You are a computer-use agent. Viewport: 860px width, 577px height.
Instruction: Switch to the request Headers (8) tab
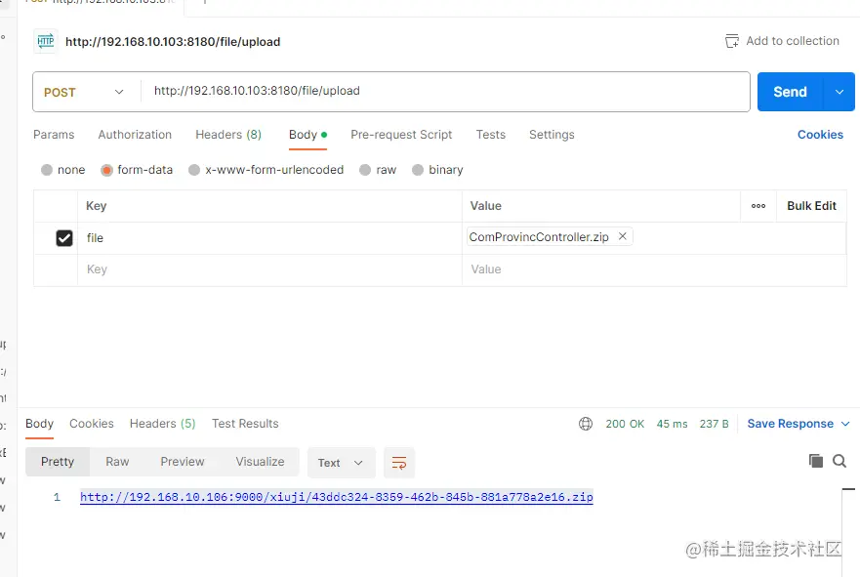pos(228,135)
